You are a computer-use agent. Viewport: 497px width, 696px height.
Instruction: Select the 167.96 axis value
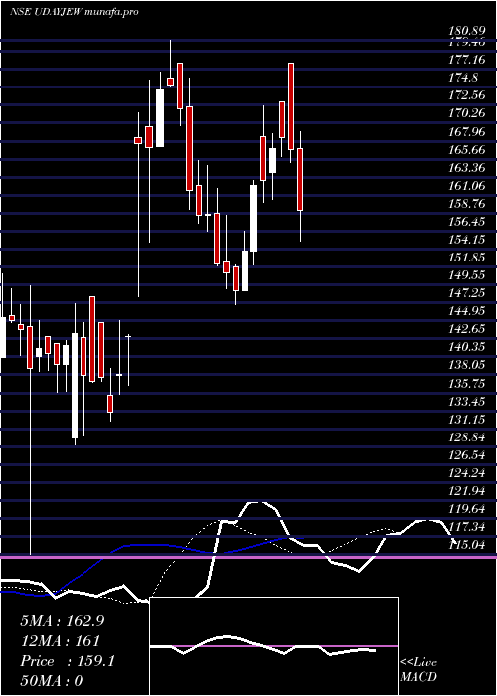point(467,132)
